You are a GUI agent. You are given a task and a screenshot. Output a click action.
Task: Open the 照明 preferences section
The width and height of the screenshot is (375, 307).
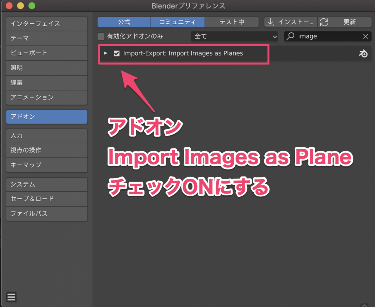tap(47, 68)
